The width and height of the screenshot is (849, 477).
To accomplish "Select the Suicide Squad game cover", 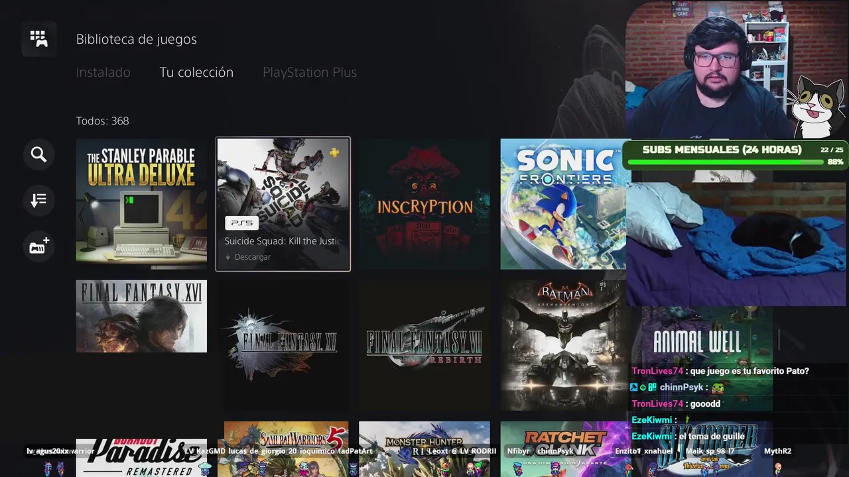I will [283, 204].
